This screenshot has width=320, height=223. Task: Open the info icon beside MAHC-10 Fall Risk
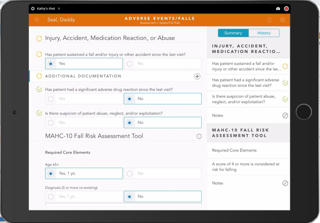tap(199, 136)
